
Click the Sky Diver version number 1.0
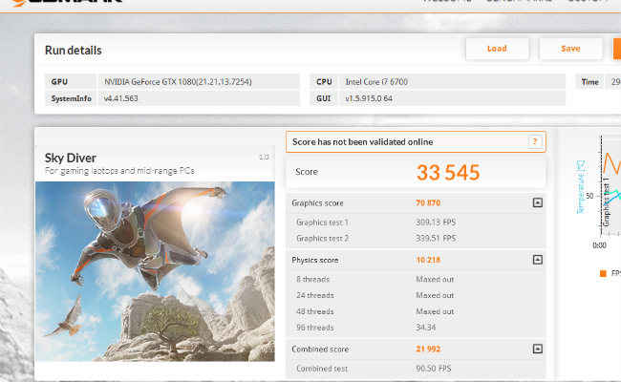coord(264,158)
